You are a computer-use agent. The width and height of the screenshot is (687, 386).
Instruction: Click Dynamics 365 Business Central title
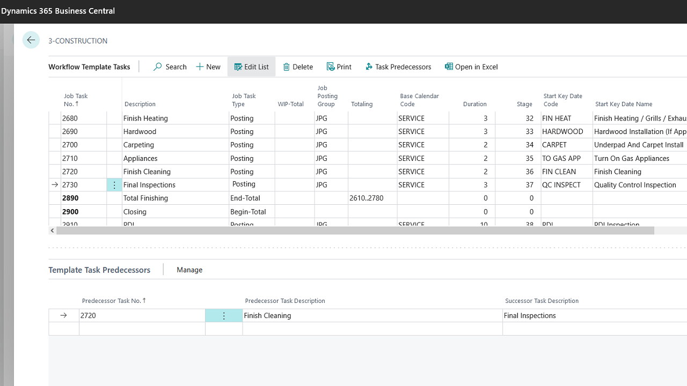(x=58, y=11)
